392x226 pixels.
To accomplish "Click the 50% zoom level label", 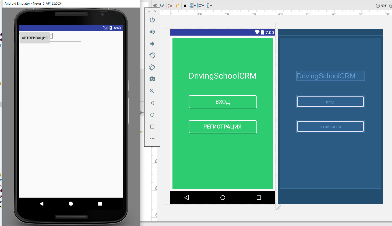I will click(384, 6).
